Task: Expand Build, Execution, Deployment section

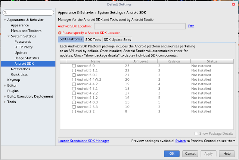Action: [5, 96]
